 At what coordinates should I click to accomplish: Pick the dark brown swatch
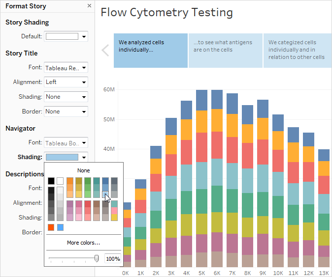[x=97, y=204]
